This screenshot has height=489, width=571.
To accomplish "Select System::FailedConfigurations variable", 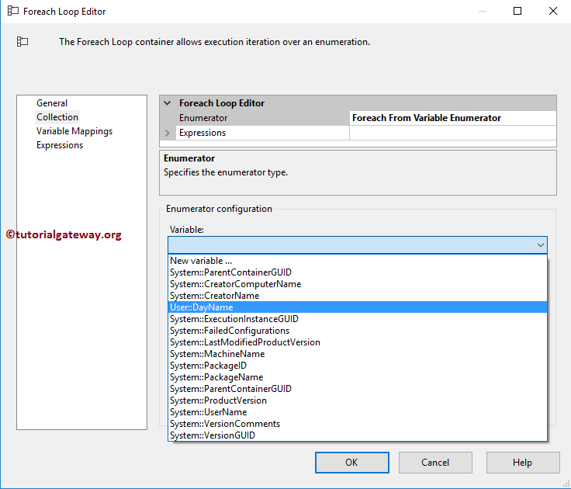I will (x=358, y=331).
